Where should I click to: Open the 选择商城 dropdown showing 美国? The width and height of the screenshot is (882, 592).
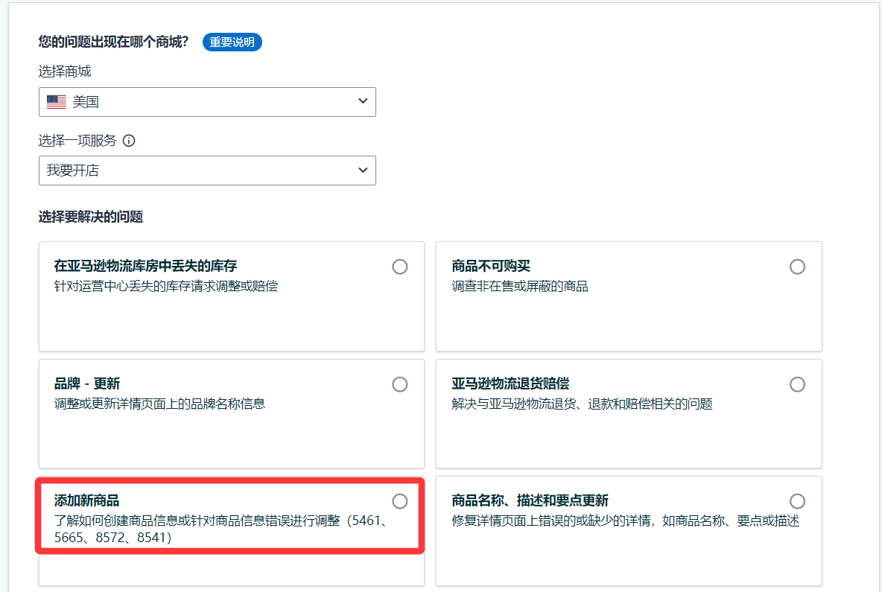207,102
